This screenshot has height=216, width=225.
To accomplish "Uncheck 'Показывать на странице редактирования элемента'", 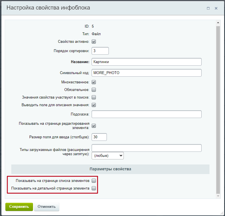I will (94, 126).
